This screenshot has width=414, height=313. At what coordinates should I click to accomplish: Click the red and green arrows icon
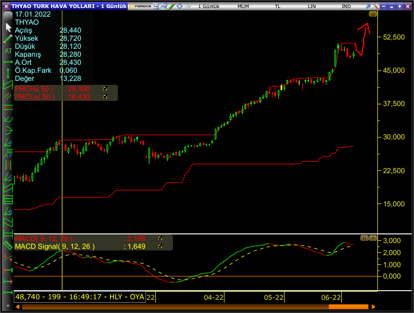click(x=8, y=257)
